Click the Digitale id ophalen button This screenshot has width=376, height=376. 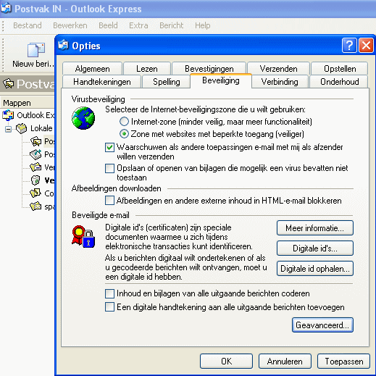(315, 268)
